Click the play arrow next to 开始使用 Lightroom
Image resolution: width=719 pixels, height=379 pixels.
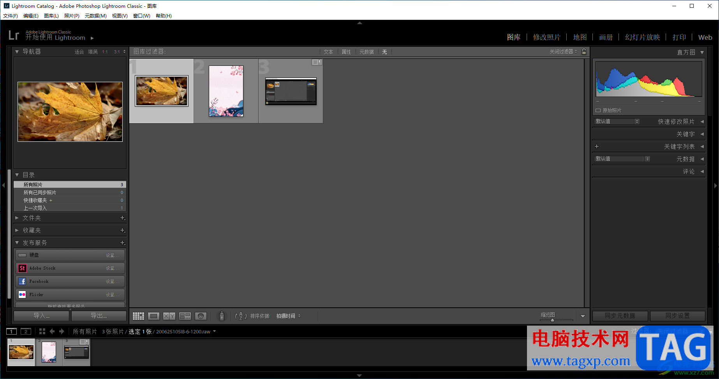pyautogui.click(x=92, y=38)
